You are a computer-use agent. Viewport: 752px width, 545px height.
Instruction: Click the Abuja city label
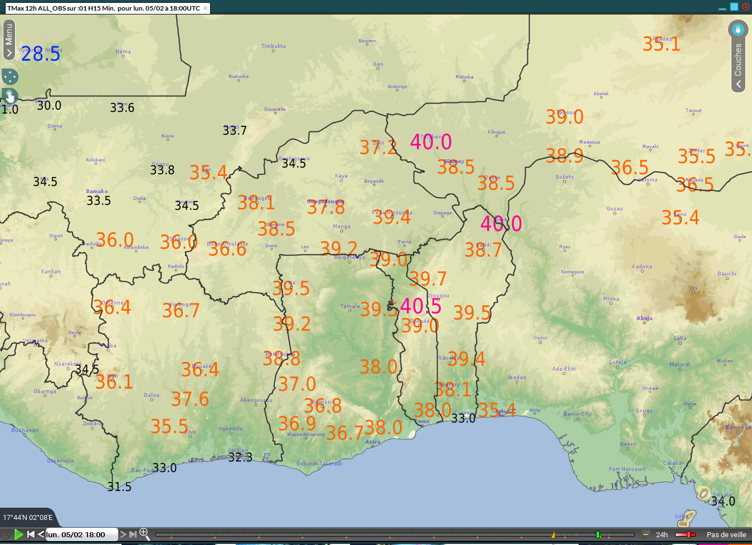644,318
